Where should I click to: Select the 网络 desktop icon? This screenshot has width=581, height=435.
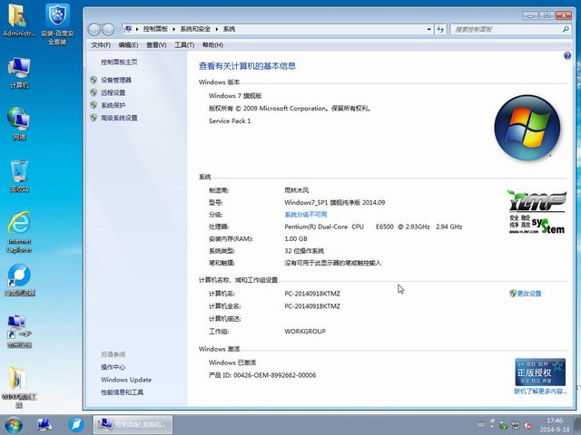click(x=19, y=124)
